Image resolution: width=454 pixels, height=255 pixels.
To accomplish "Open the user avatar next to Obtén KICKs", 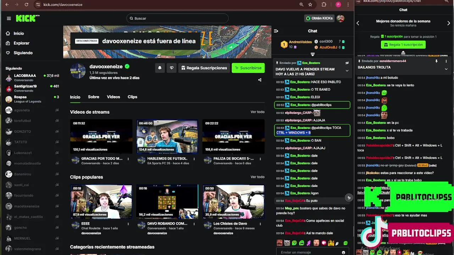I will tap(340, 18).
